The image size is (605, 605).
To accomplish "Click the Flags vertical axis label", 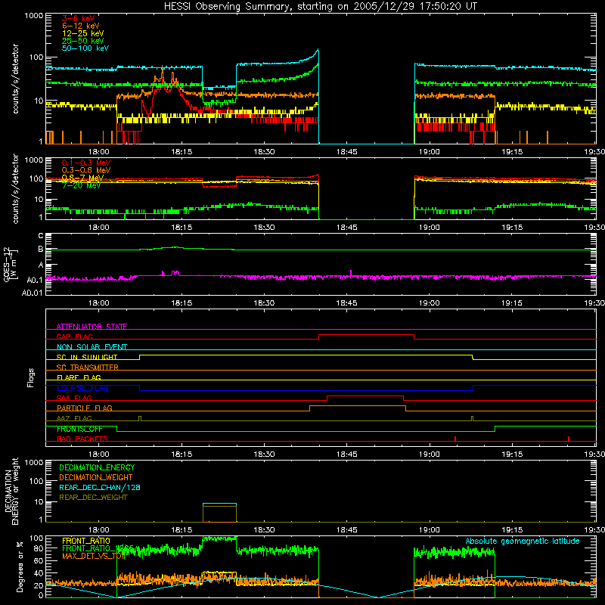I will (x=30, y=377).
